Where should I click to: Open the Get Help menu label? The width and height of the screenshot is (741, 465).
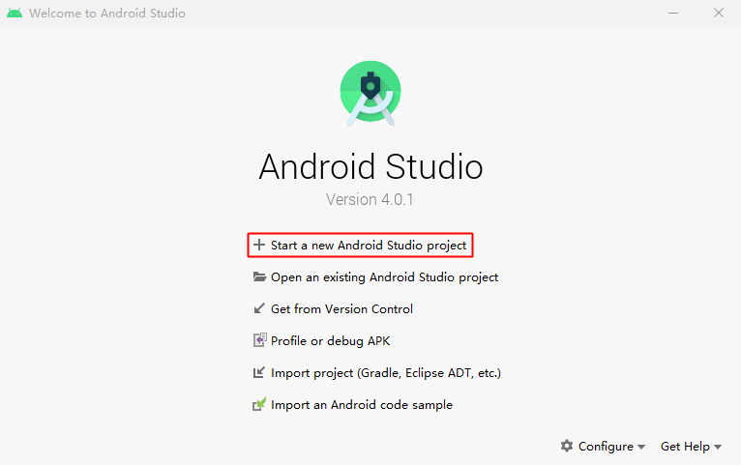[x=685, y=447]
